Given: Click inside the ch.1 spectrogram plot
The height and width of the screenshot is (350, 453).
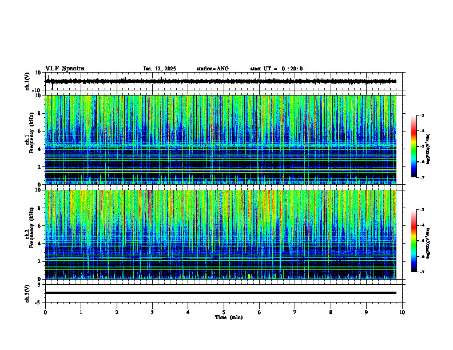Looking at the screenshot, I should pyautogui.click(x=221, y=140).
